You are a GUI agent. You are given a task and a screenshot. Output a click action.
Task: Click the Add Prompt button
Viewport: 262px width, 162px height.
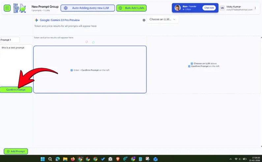click(x=16, y=151)
